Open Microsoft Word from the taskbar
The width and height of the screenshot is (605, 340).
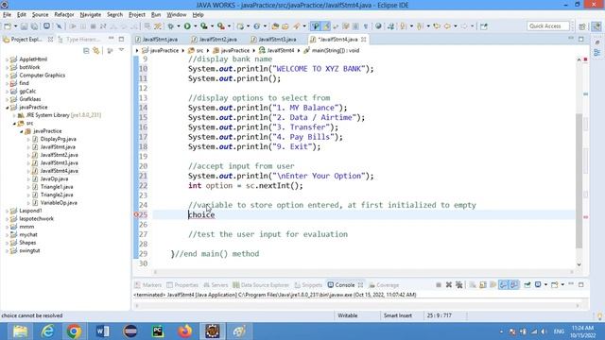(103, 331)
